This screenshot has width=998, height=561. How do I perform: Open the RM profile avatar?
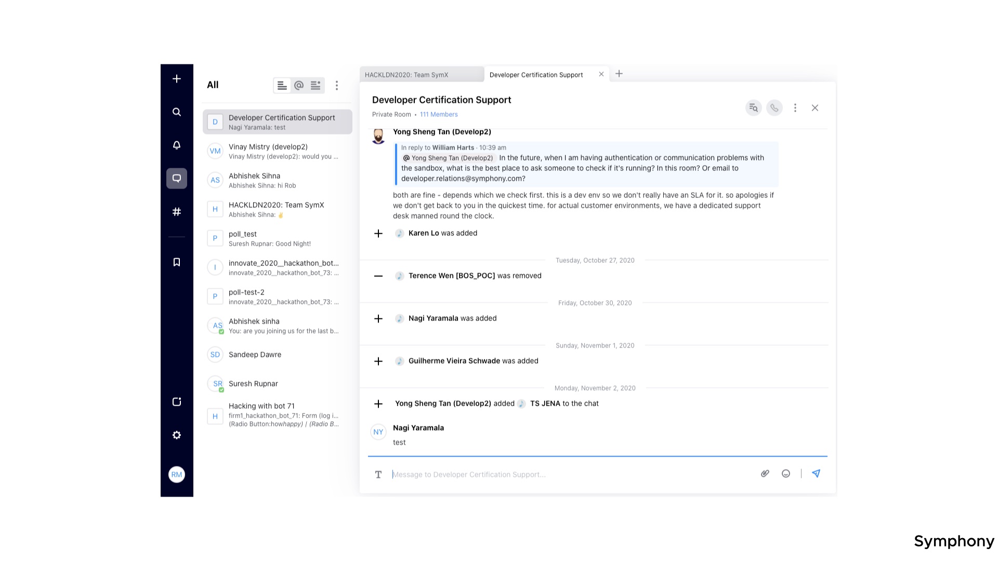177,474
